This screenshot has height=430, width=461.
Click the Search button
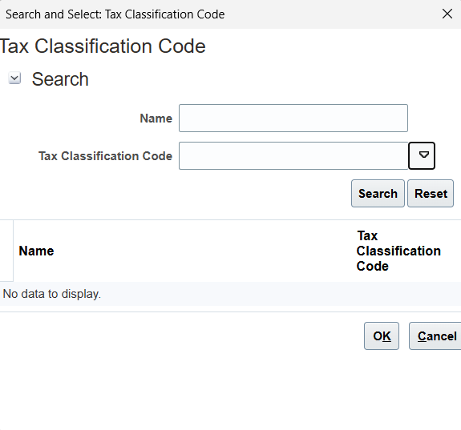click(378, 194)
